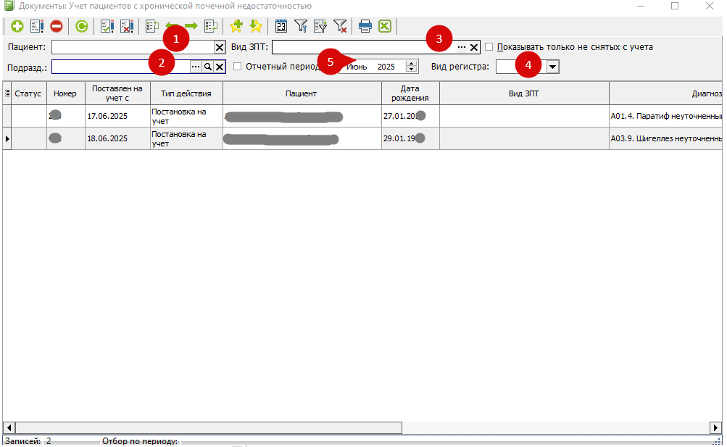Click the Записей: 2 status bar text
Viewport: 727px width, 447px height.
click(28, 441)
